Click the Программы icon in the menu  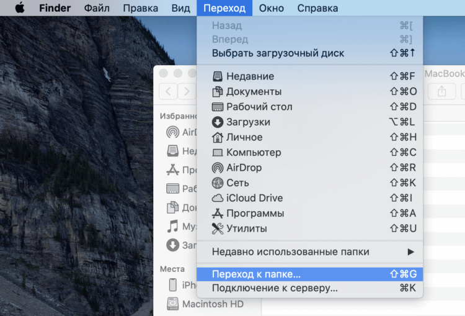[x=218, y=213]
